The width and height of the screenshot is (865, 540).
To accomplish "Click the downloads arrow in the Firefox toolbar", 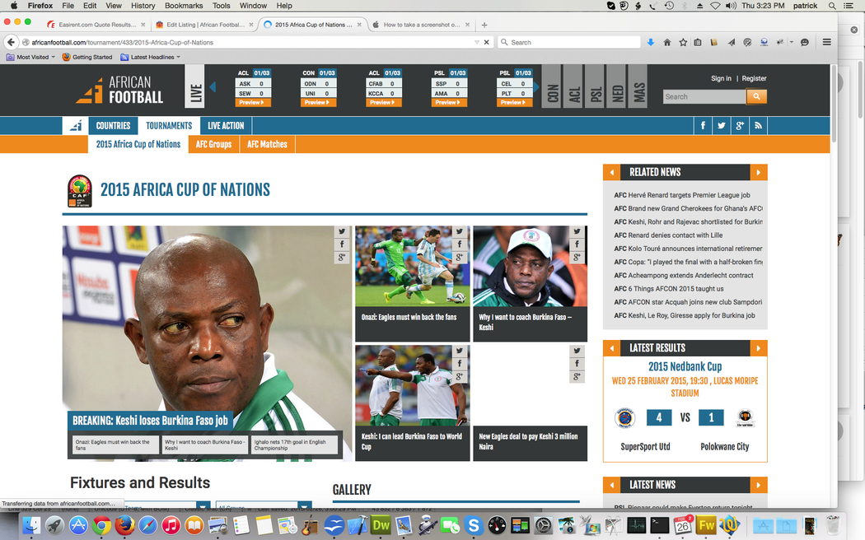I will 651,42.
